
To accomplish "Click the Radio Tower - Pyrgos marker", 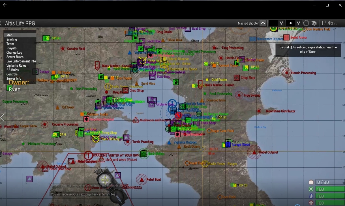I will 205,164.
